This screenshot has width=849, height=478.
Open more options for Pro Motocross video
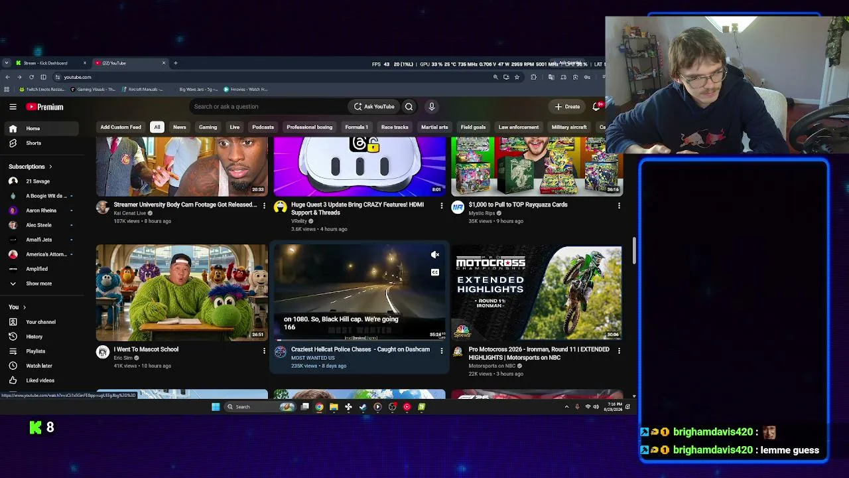(619, 351)
